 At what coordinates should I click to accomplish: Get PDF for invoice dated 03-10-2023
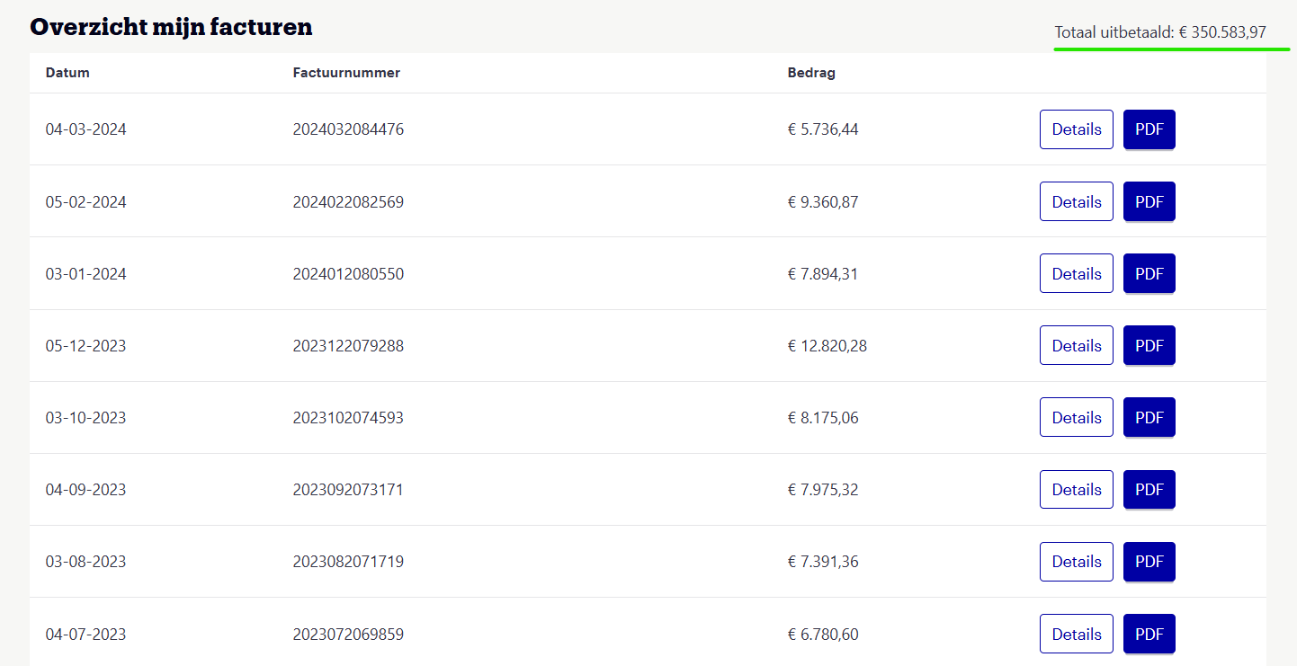[x=1149, y=417]
